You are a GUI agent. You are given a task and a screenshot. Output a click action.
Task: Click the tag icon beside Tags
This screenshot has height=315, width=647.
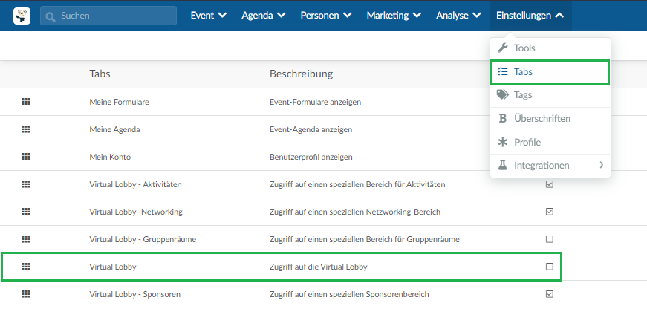pos(503,95)
